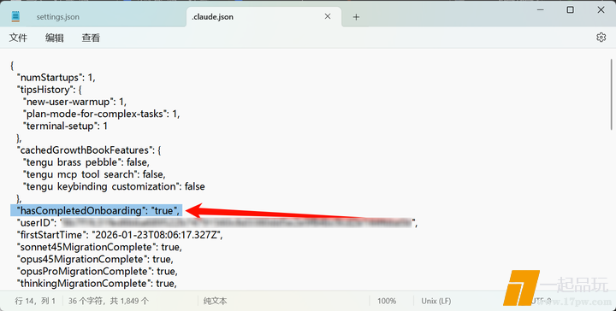Image resolution: width=616 pixels, height=311 pixels.
Task: Open the 编辑 menu
Action: click(x=54, y=38)
